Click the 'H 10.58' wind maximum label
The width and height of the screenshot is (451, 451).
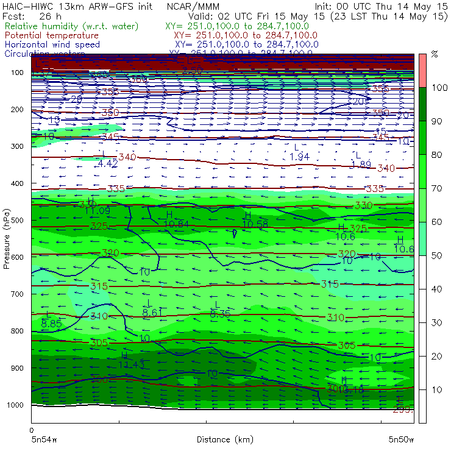(255, 219)
